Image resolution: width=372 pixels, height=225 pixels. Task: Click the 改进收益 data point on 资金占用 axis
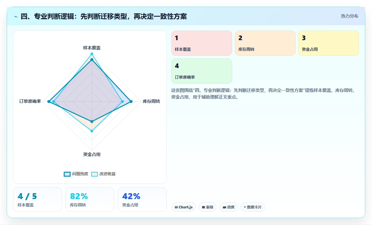pyautogui.click(x=92, y=131)
